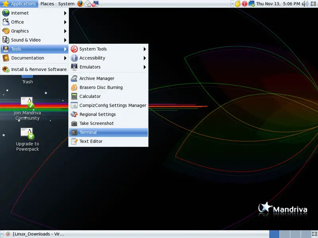Expand the Office submenu
318x238 pixels.
point(35,22)
